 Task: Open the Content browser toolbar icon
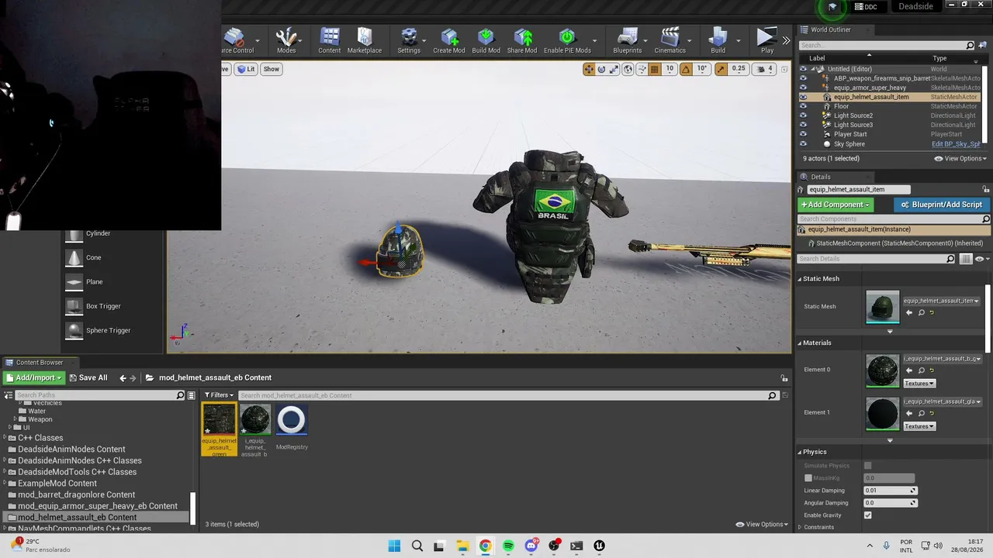330,40
